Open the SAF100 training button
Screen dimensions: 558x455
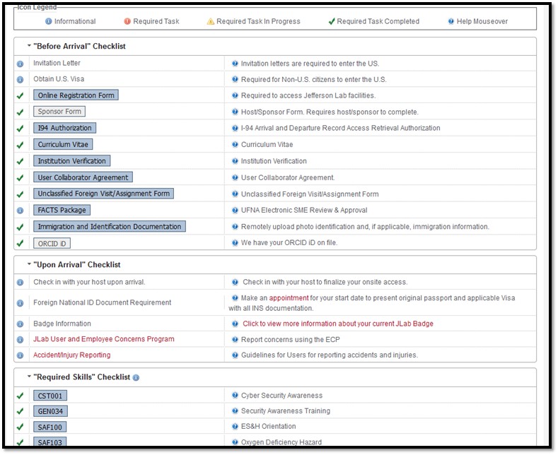[50, 427]
